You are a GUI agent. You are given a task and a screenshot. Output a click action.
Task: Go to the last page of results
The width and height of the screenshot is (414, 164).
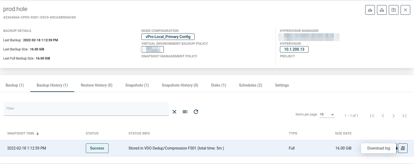click(404, 115)
